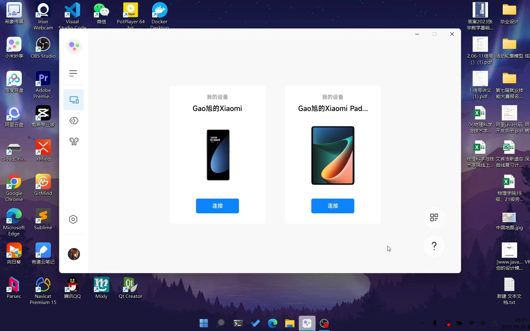This screenshot has width=530, height=331.
Task: Click the Xiaomi phone device image
Action: click(218, 155)
